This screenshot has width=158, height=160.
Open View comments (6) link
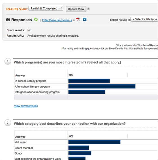26,106
